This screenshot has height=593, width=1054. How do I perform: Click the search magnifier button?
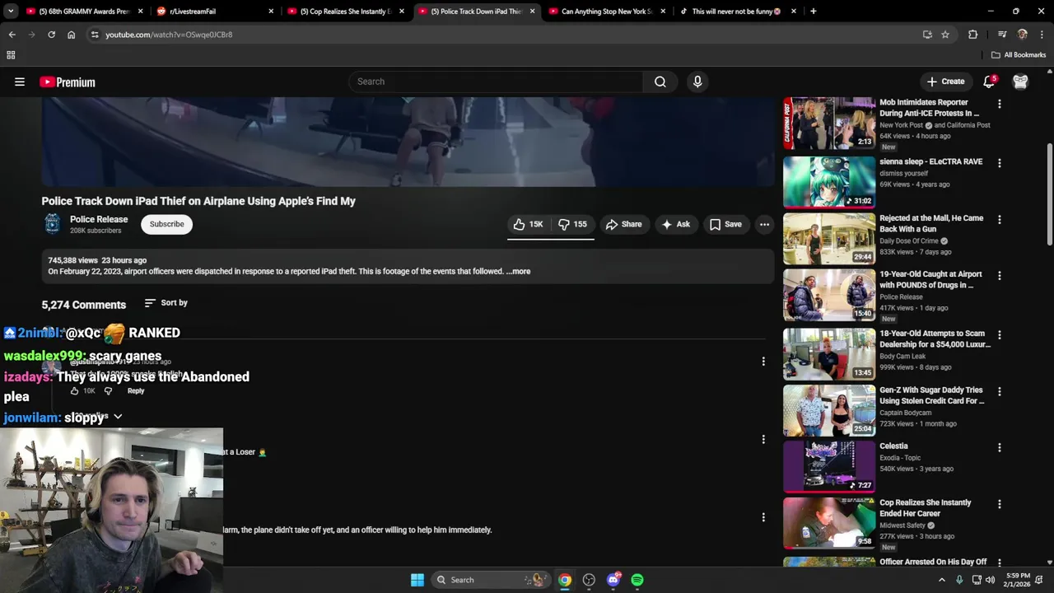(x=660, y=82)
